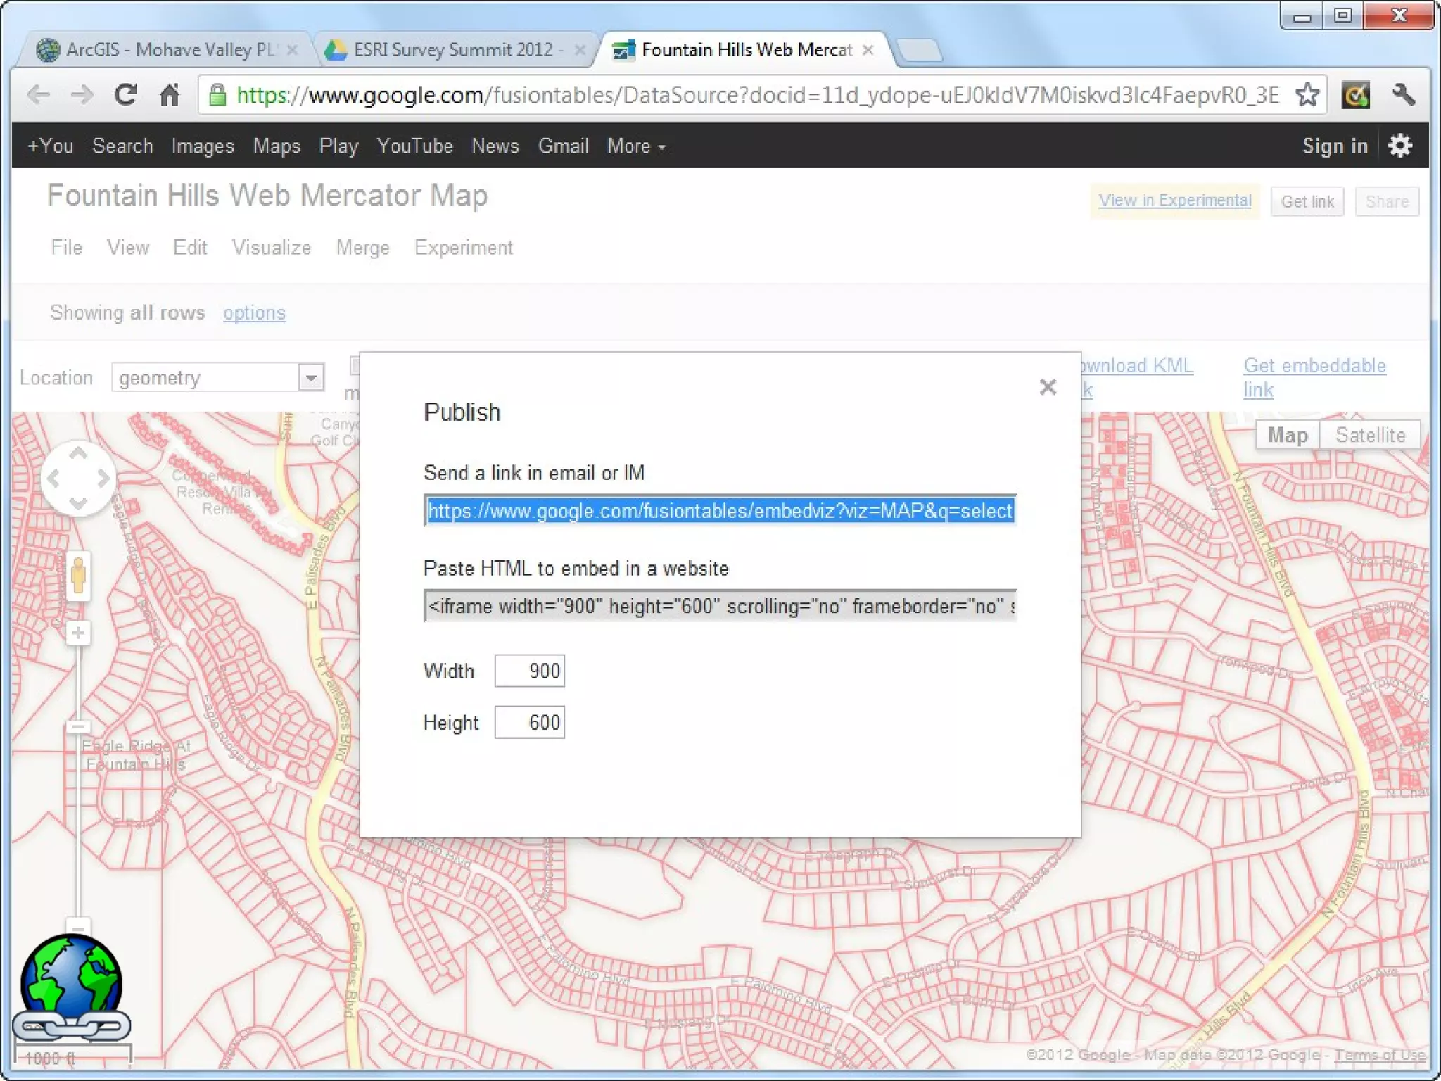The image size is (1441, 1081).
Task: Switch to the ESRI Survey Summit 2012 tab
Action: click(454, 50)
